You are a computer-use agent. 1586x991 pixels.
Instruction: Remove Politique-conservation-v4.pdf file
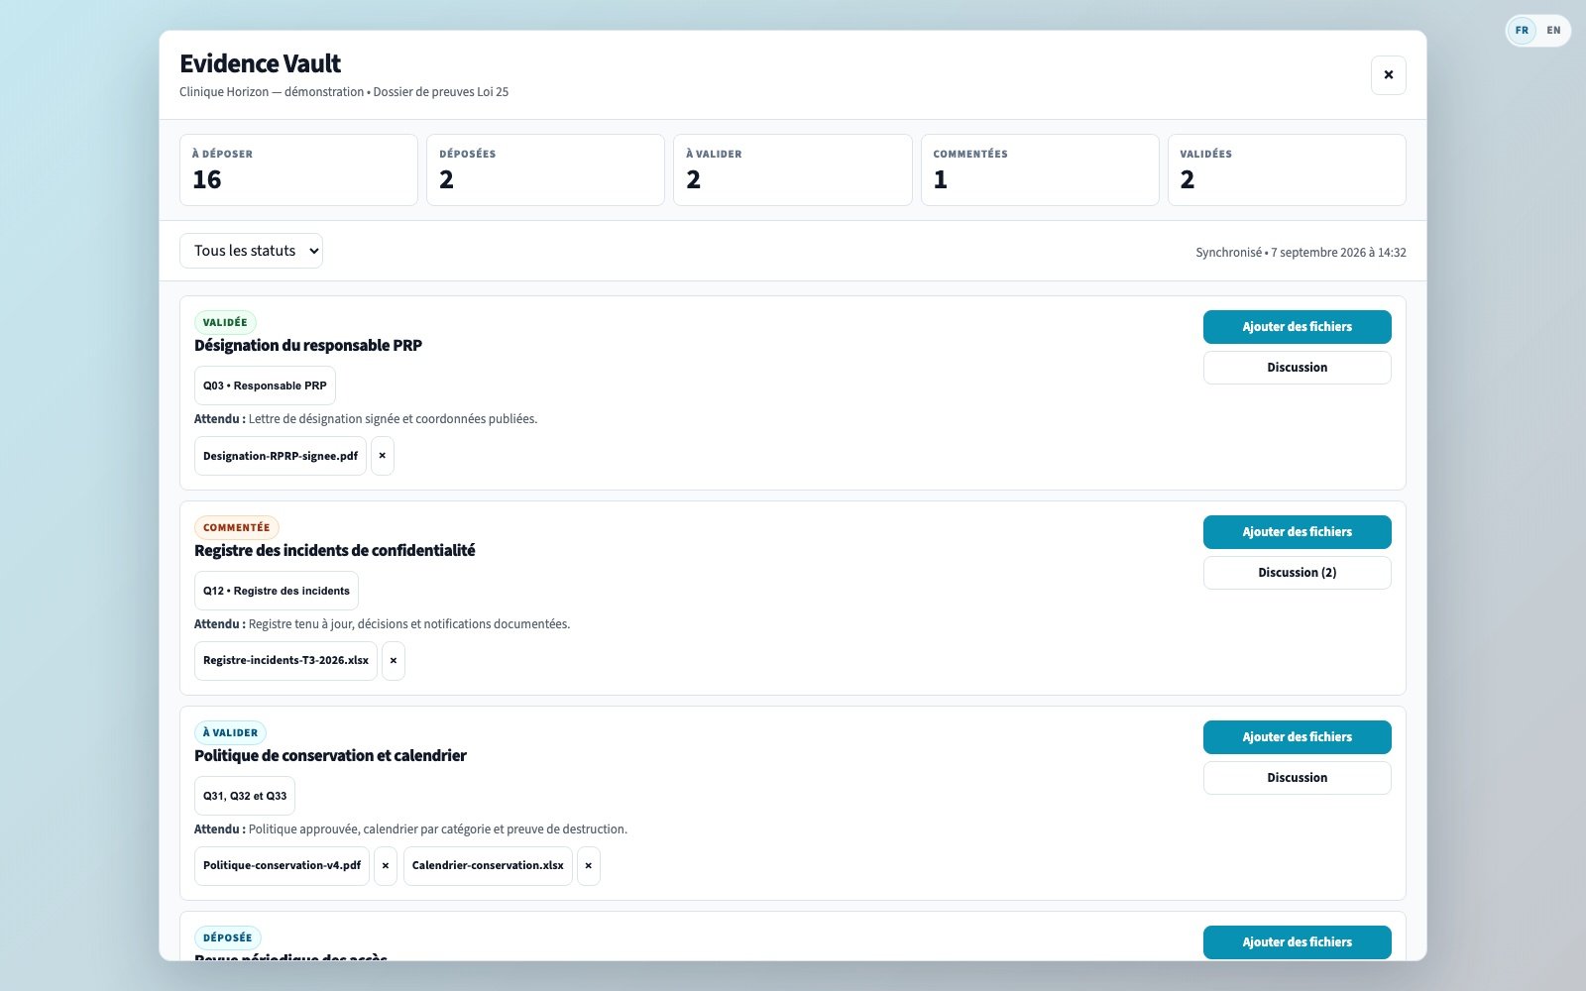coord(386,866)
